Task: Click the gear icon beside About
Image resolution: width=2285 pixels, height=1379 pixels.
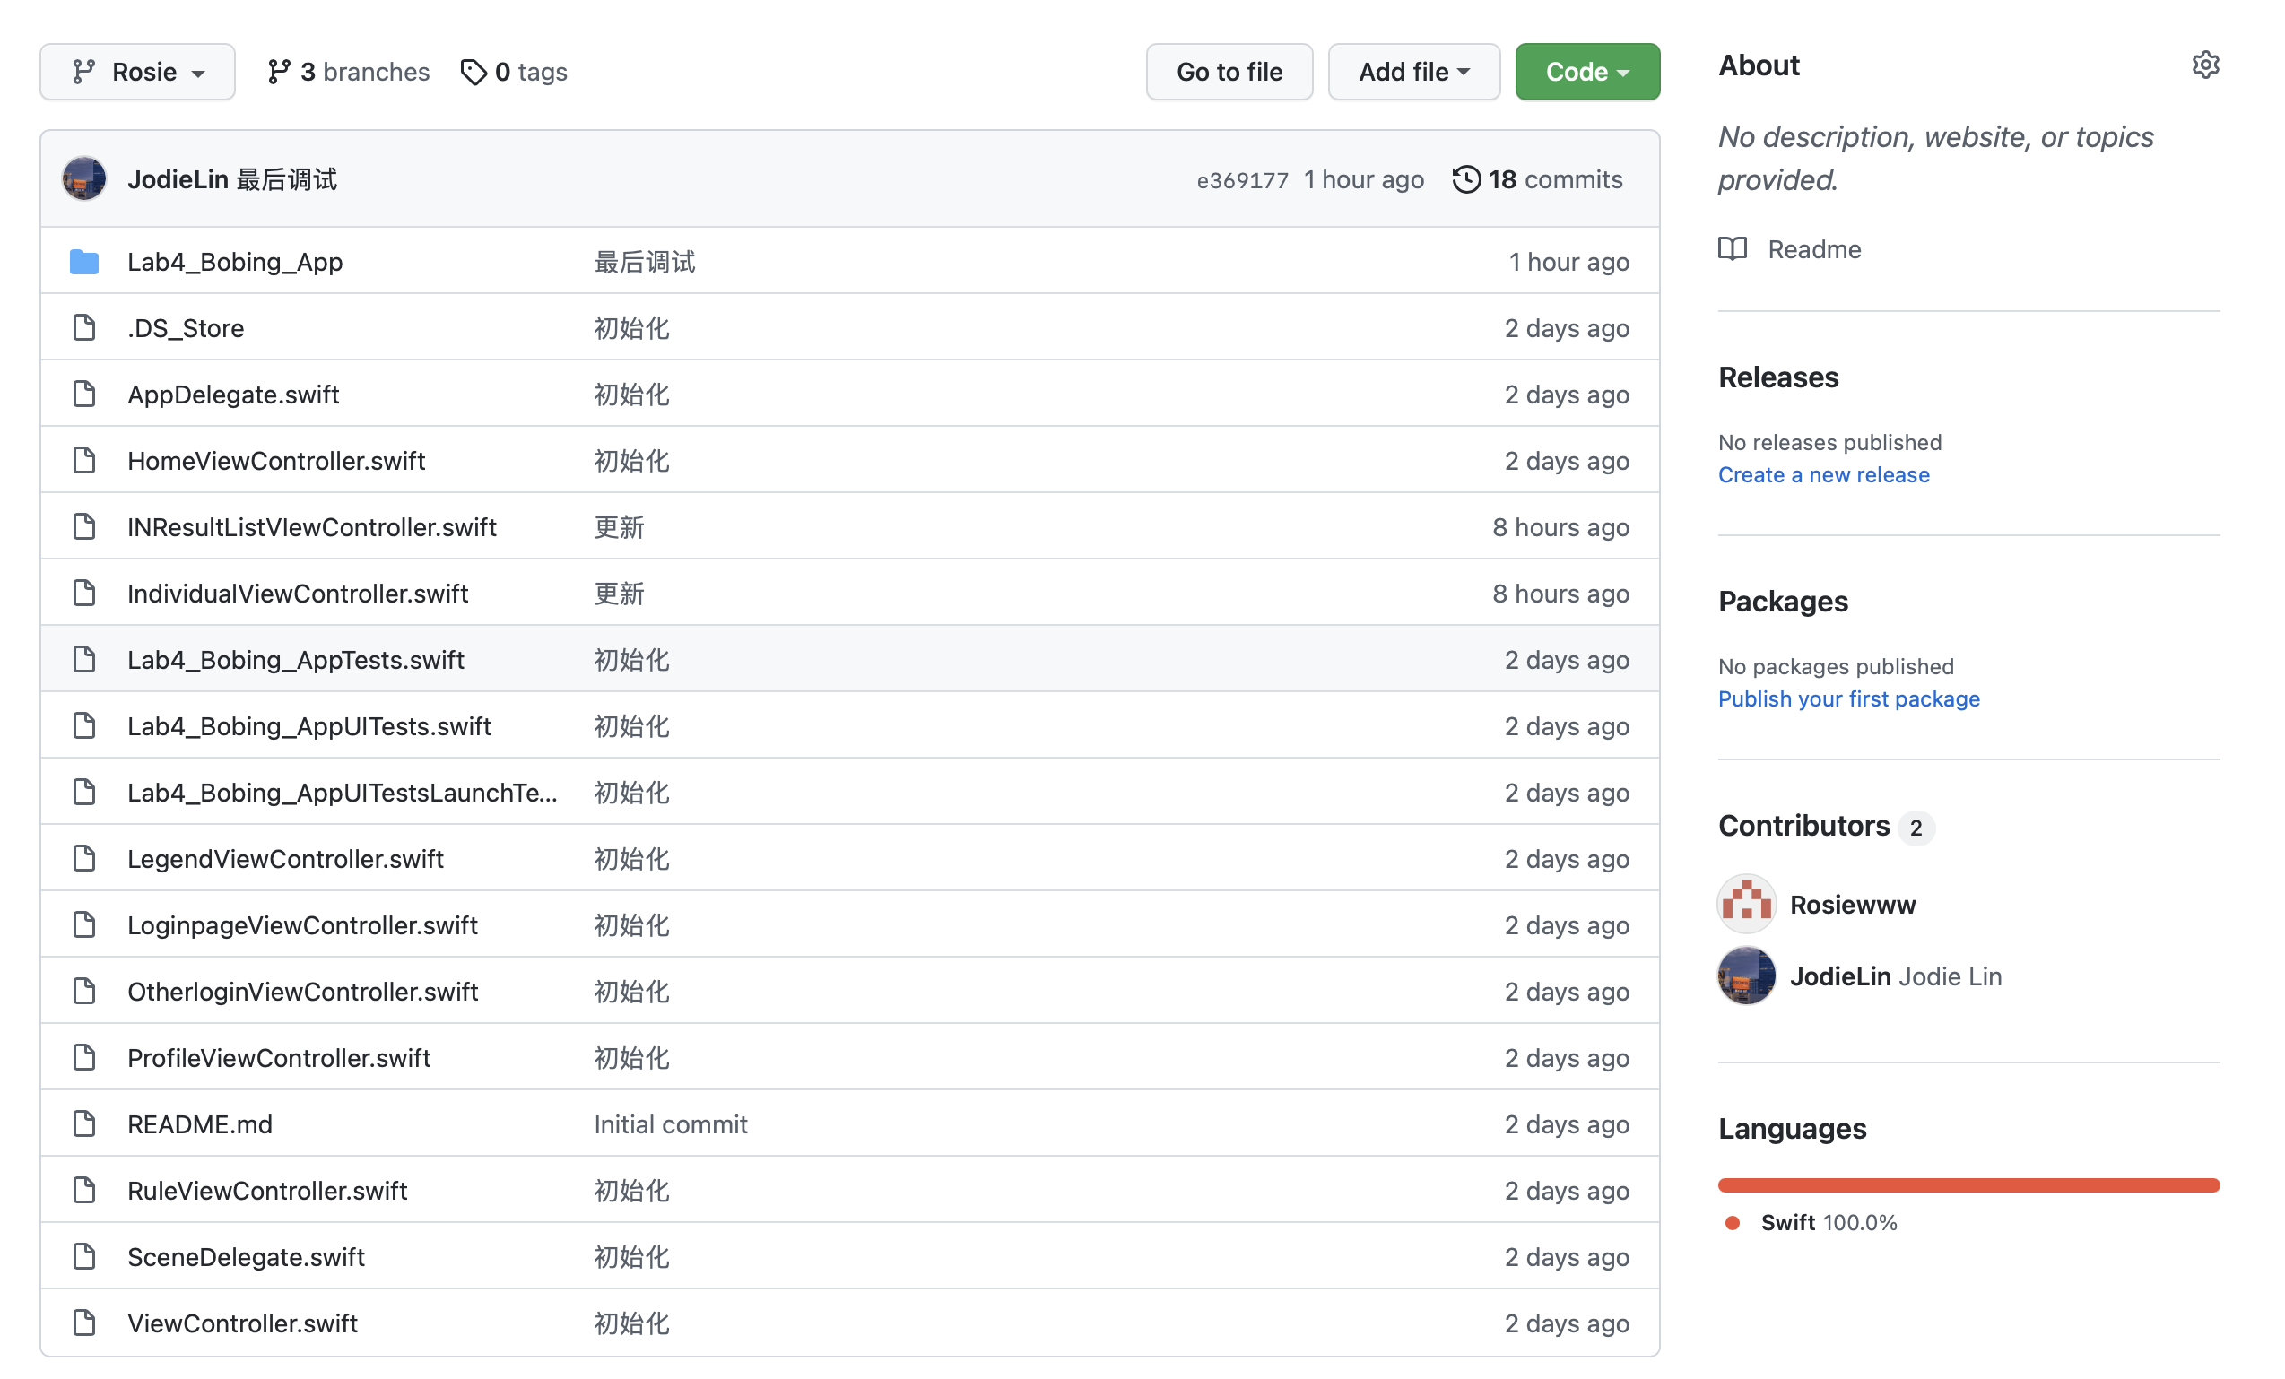Action: click(2204, 65)
